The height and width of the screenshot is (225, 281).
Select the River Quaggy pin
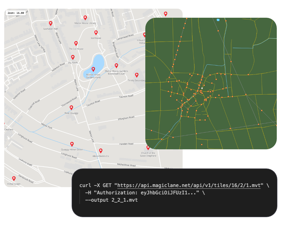(x=71, y=107)
